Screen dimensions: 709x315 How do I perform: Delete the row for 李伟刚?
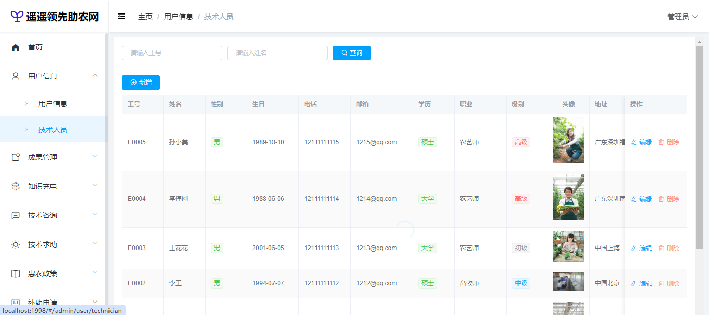coord(669,199)
